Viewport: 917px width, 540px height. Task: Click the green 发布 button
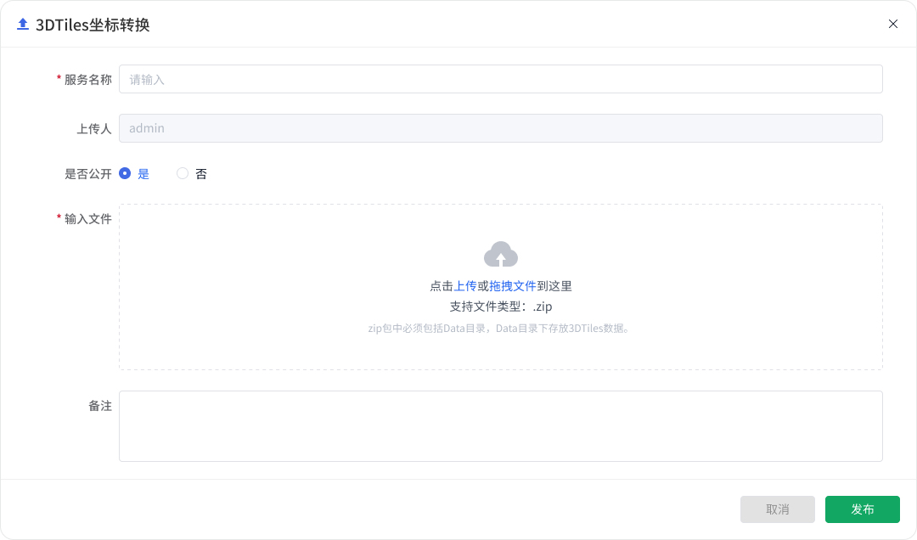862,509
